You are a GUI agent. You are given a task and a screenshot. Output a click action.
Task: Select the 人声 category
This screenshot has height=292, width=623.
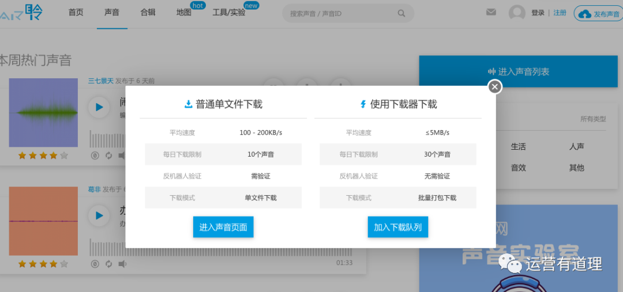click(576, 147)
